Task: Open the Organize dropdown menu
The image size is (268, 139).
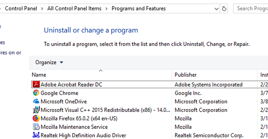Action: 49,62
